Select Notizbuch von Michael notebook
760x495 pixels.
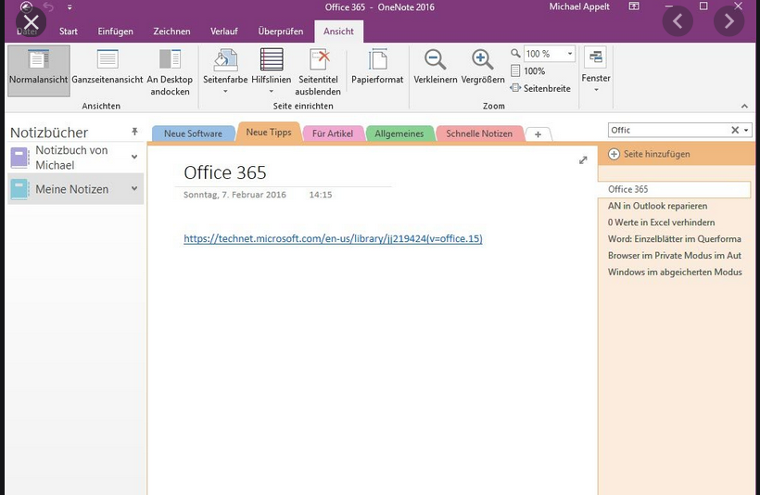(x=76, y=158)
